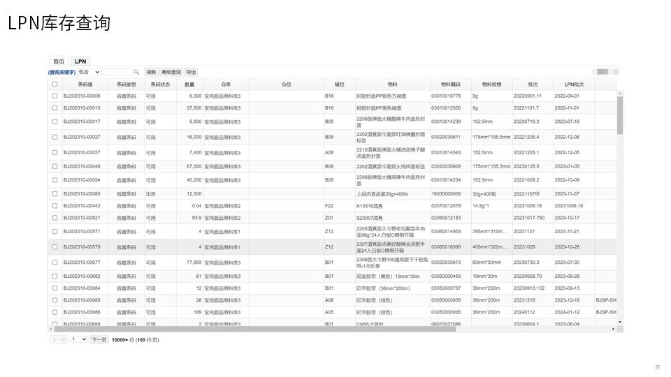This screenshot has width=671, height=377.
Task: Check the row BJ202310-00006 checkbox
Action: [55, 96]
